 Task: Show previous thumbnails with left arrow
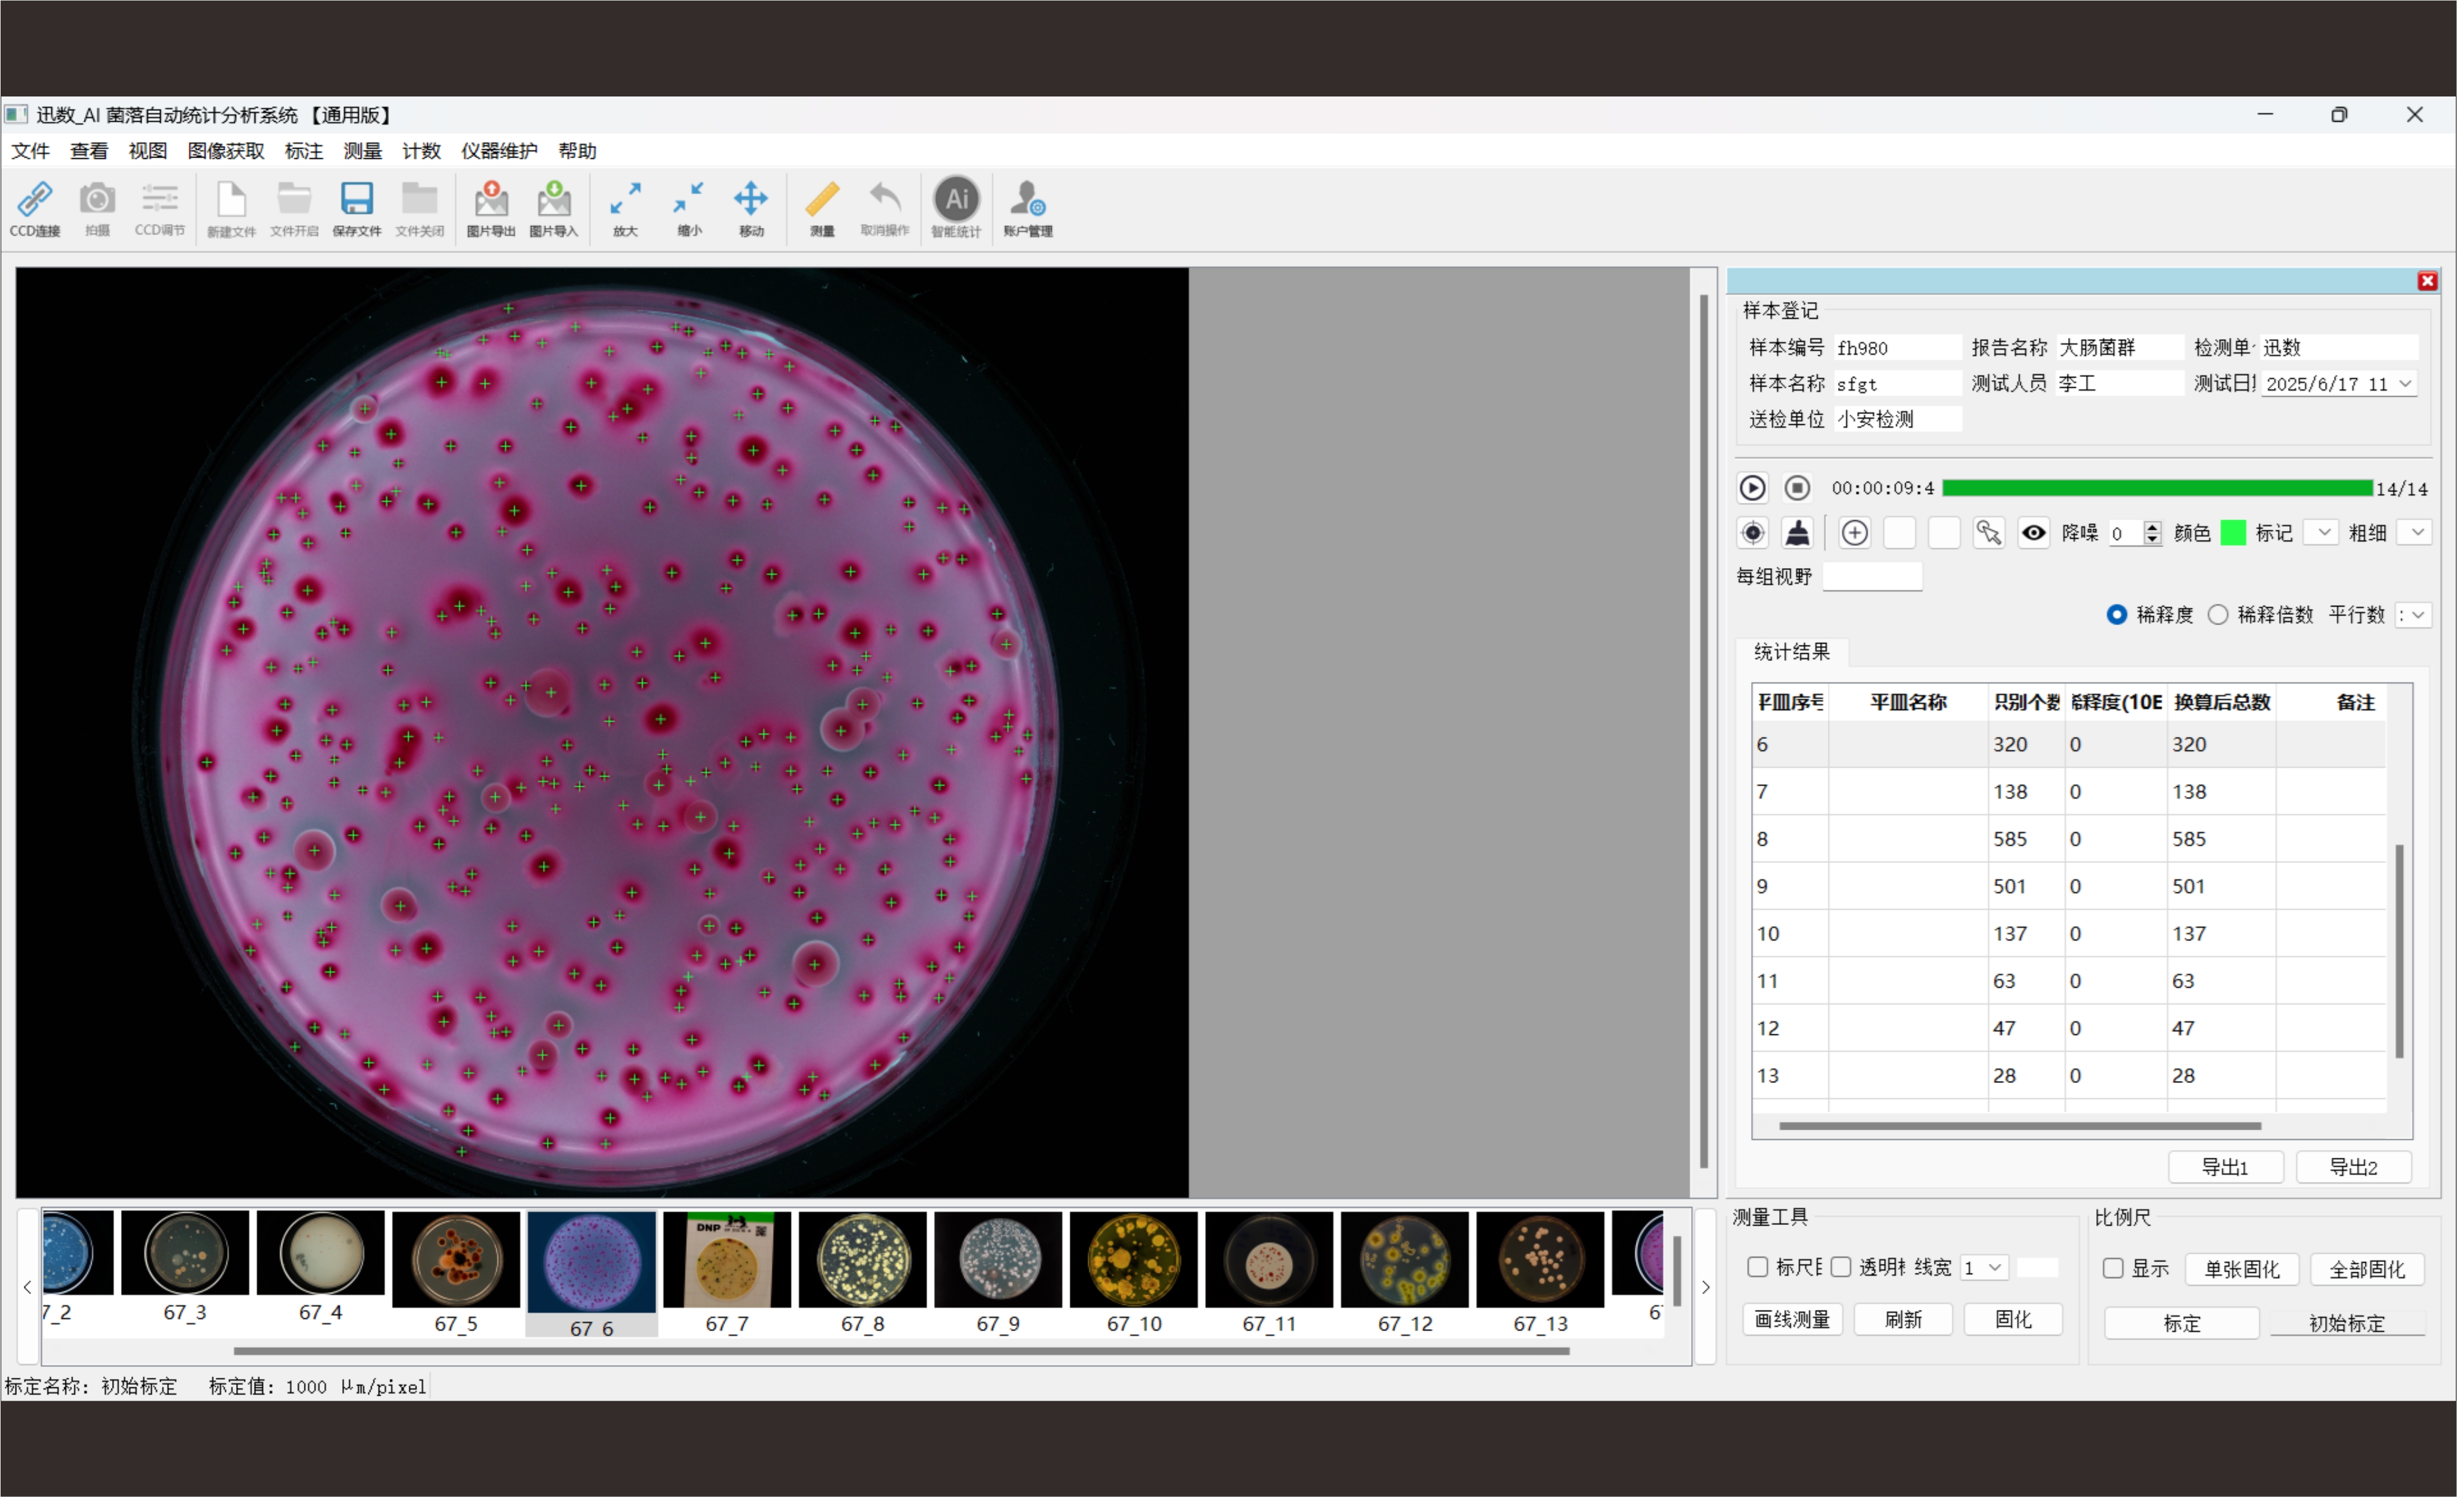[28, 1287]
